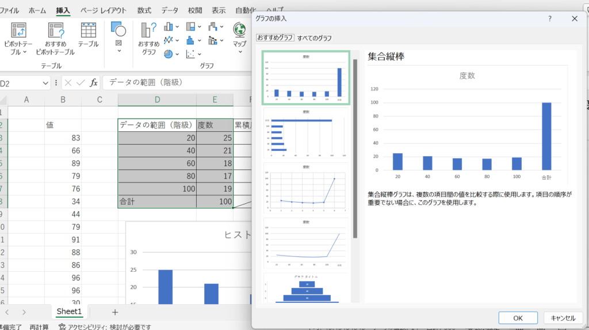
Task: Insert line chart icon
Action: coord(169,40)
